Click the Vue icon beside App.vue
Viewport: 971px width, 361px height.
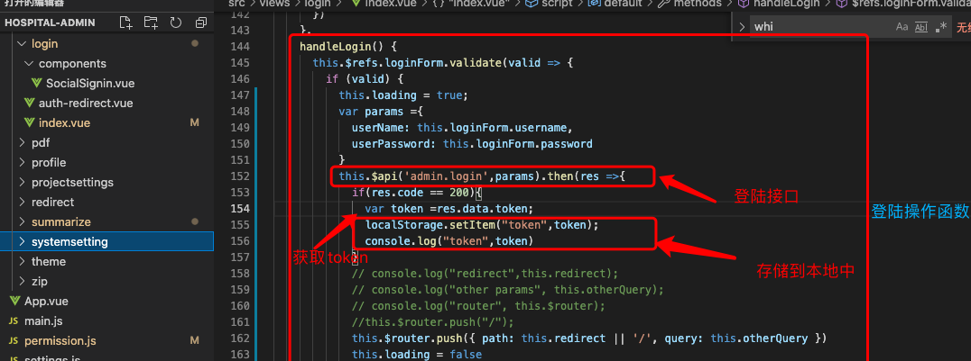pos(14,302)
